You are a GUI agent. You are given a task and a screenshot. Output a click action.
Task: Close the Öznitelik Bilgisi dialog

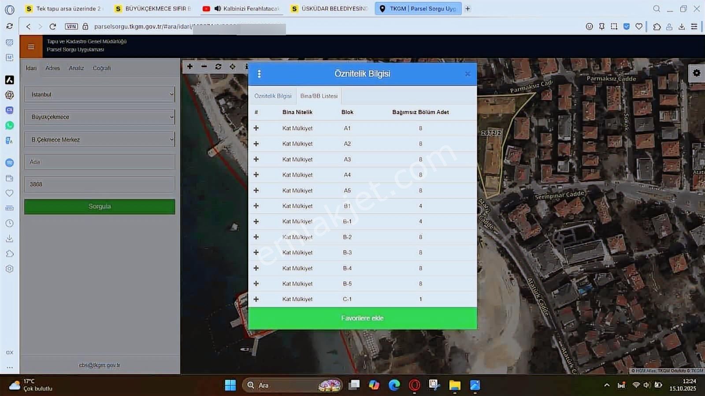coord(468,74)
